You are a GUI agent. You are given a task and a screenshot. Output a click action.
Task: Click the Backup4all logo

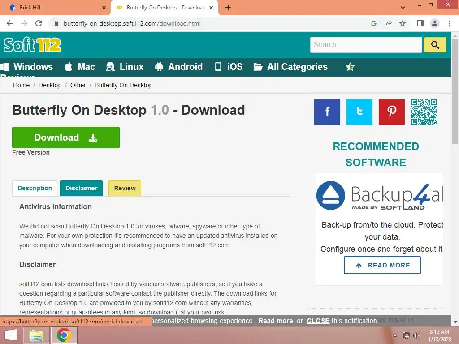379,196
